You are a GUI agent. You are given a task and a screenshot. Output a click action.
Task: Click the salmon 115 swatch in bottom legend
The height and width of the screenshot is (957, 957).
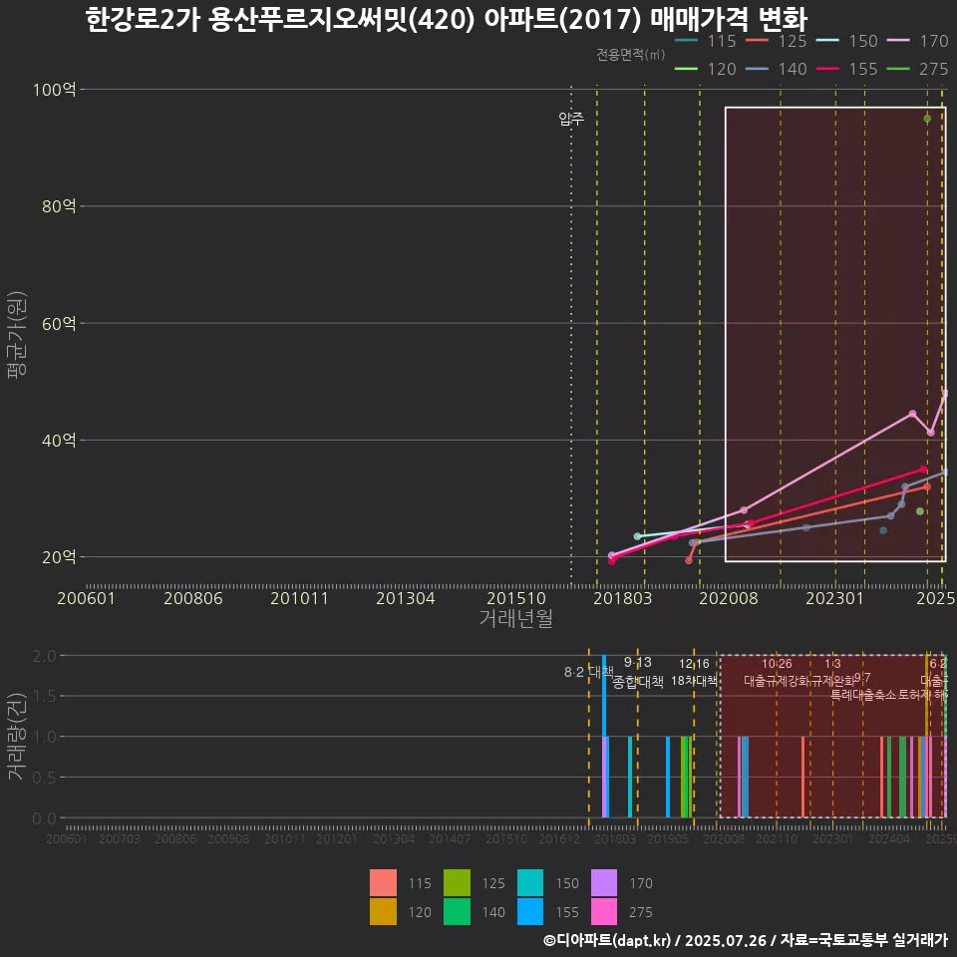click(383, 882)
